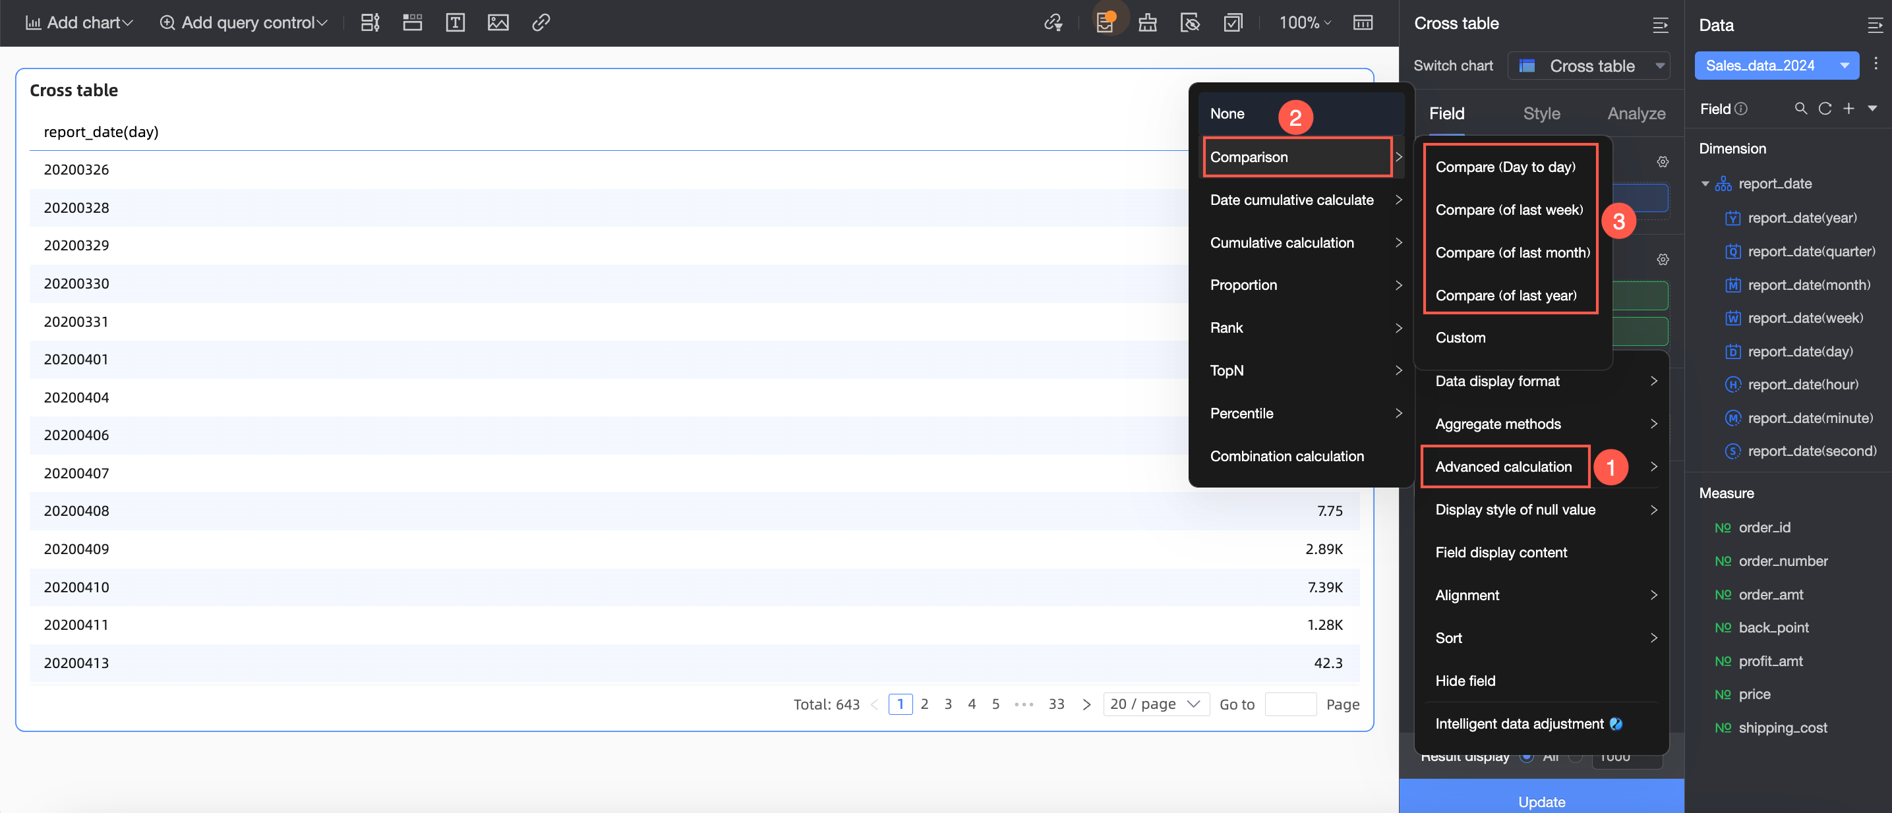Open the three-dot menu for Sales_data_2024
The image size is (1892, 813).
pyautogui.click(x=1875, y=65)
